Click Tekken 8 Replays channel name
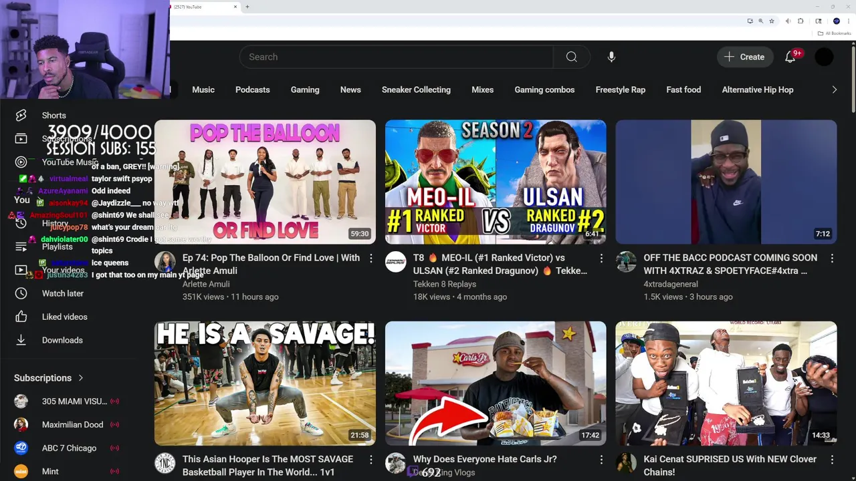 pyautogui.click(x=445, y=284)
